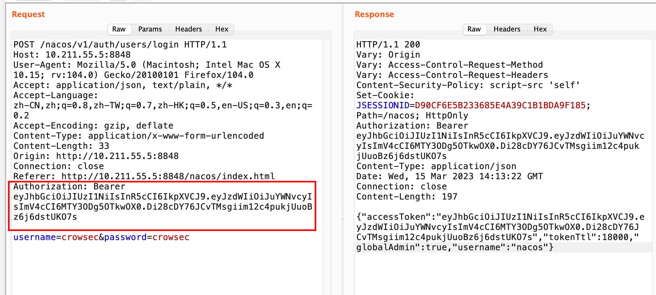Click the Content-Length: 197 response header
Image resolution: width=656 pixels, height=295 pixels.
407,197
